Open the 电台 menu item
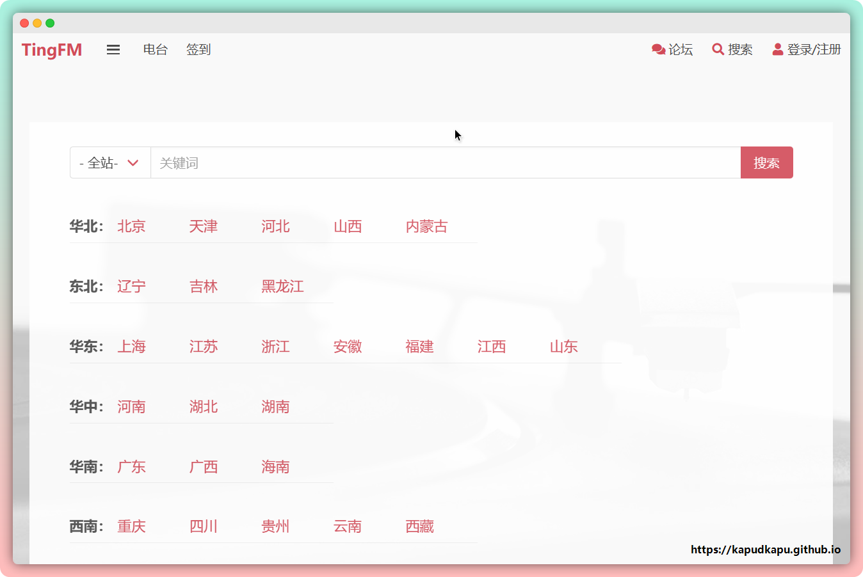Screen dimensions: 863x577 pos(156,50)
